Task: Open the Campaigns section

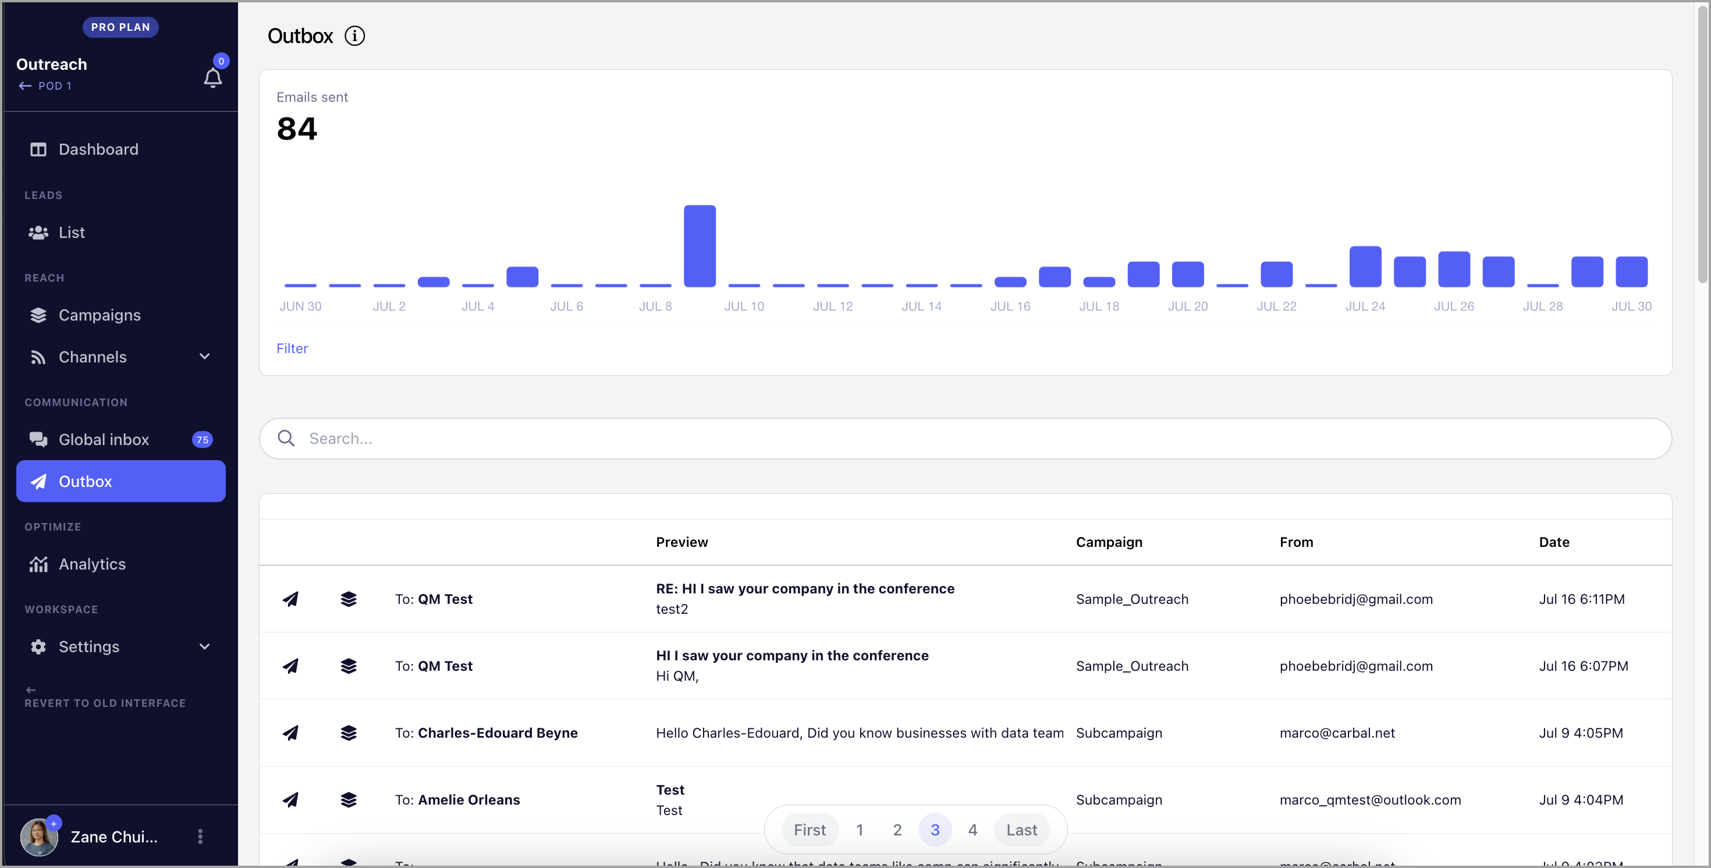Action: tap(121, 315)
